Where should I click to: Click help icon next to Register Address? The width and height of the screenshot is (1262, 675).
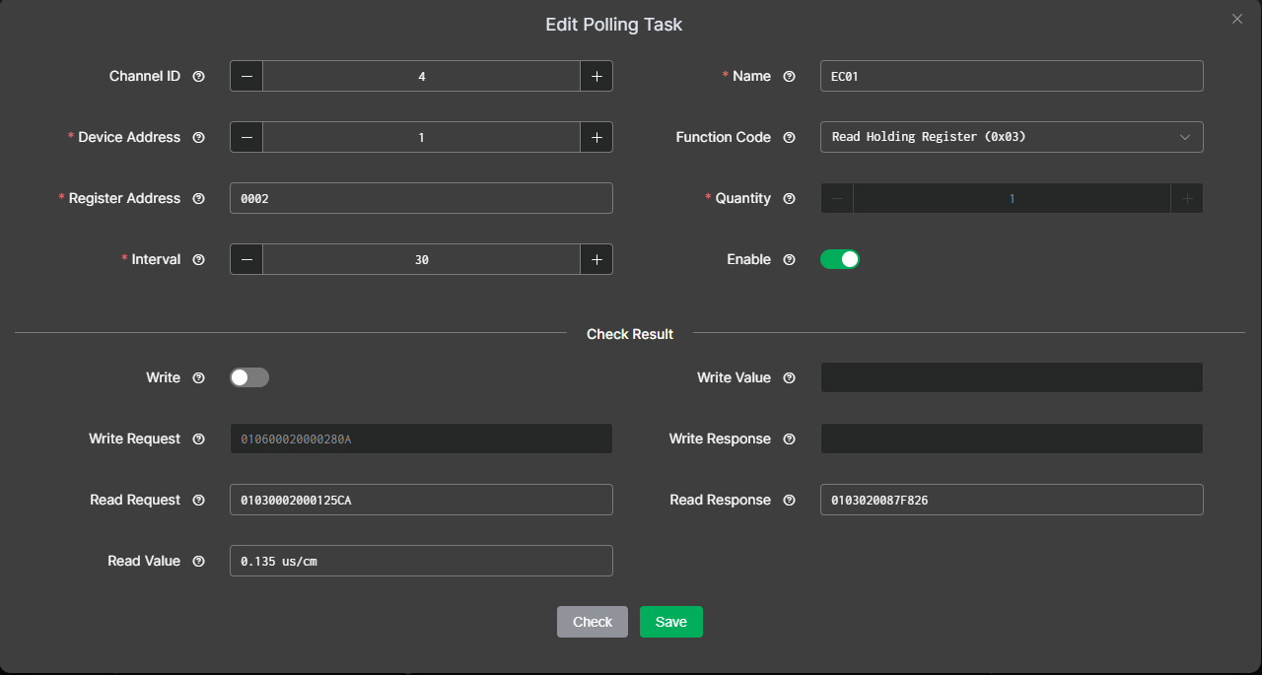tap(198, 199)
